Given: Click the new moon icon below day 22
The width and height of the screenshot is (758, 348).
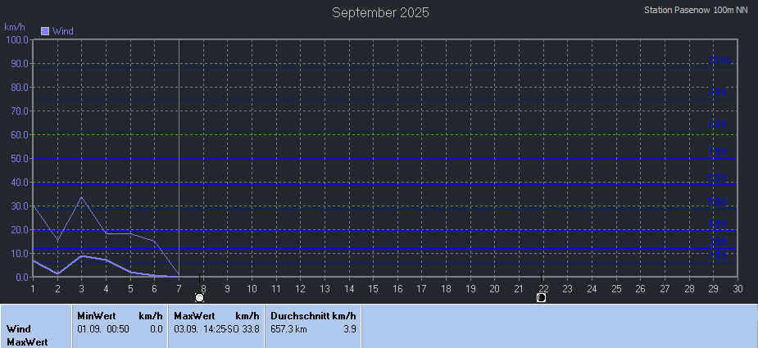Looking at the screenshot, I should 542,298.
